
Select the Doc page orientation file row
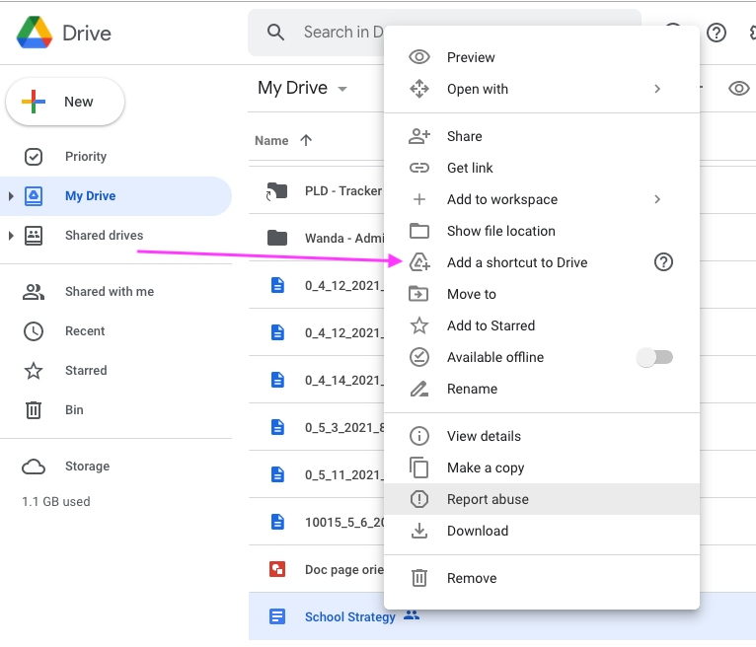pyautogui.click(x=316, y=569)
